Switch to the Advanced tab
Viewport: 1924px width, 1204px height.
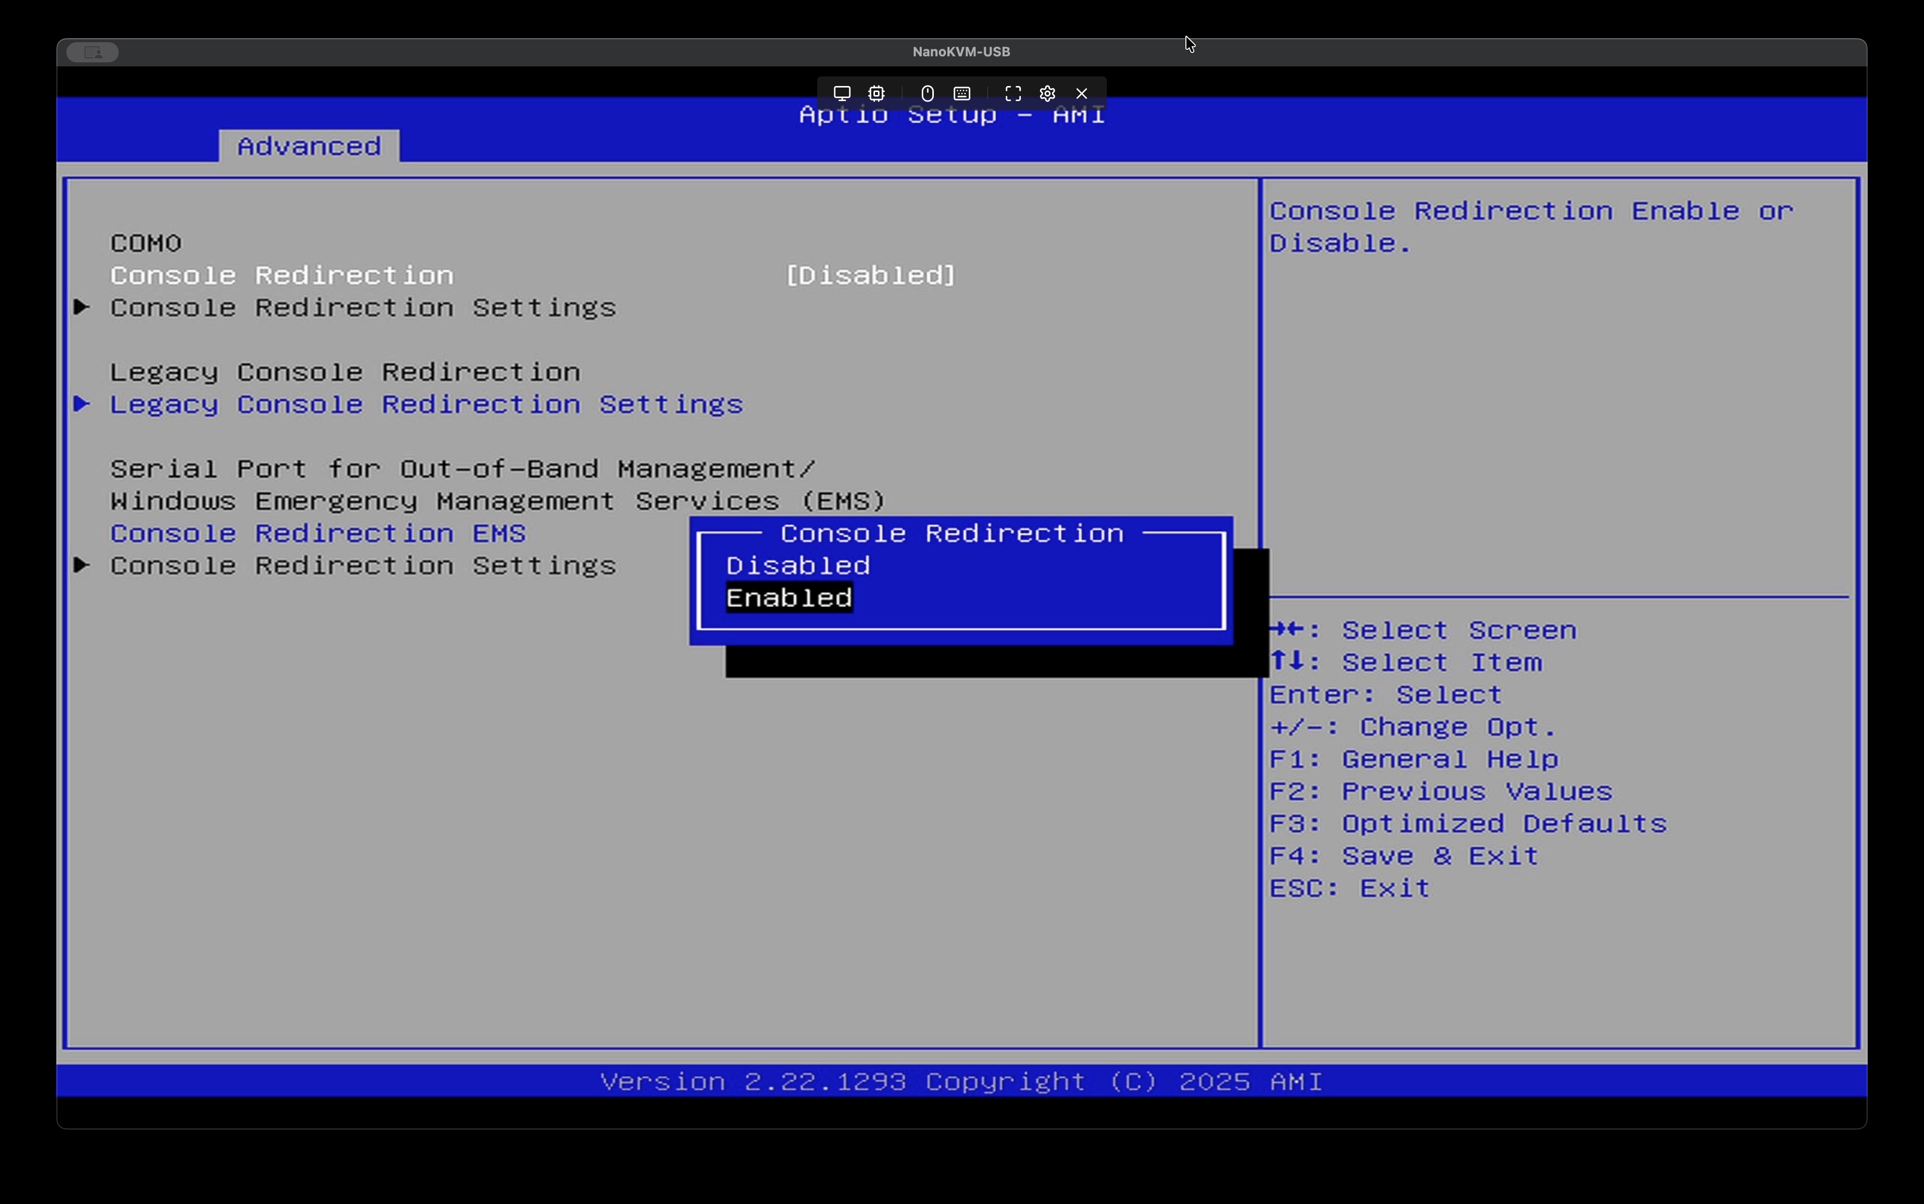[309, 146]
